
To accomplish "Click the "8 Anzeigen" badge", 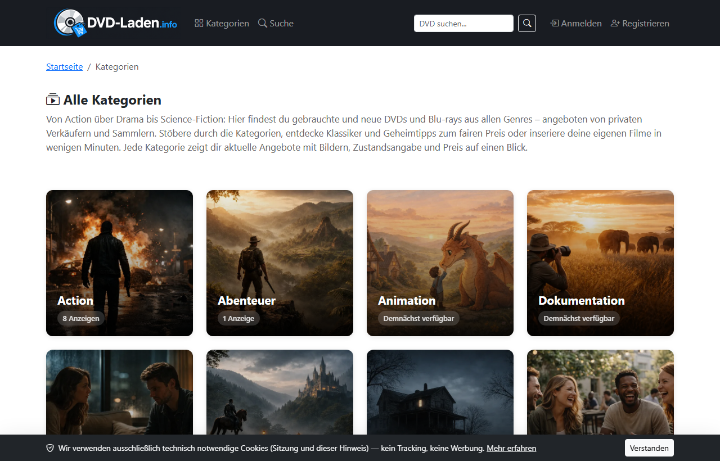I will click(x=81, y=318).
